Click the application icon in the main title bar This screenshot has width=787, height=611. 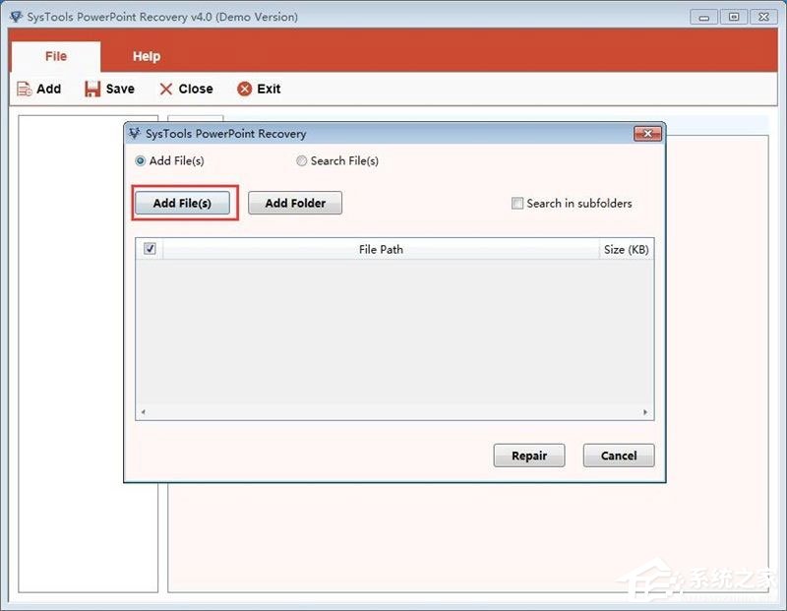point(13,16)
